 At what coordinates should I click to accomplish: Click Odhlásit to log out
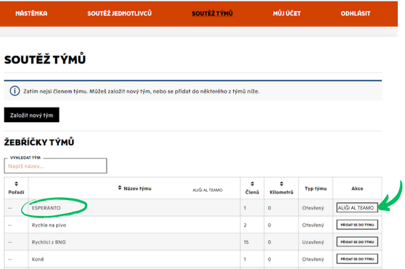point(355,14)
